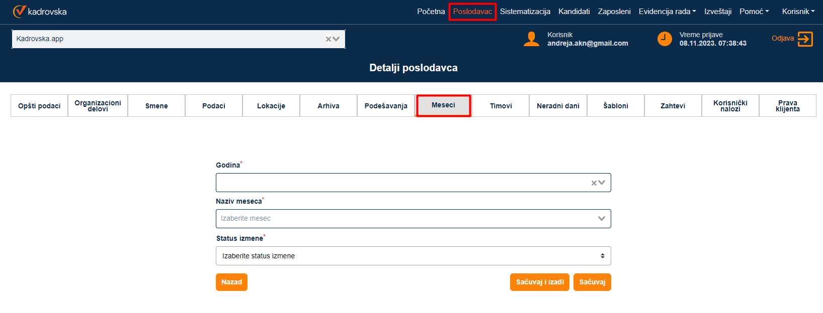
Task: Go to Zaposleni in the navigation bar
Action: click(x=614, y=12)
